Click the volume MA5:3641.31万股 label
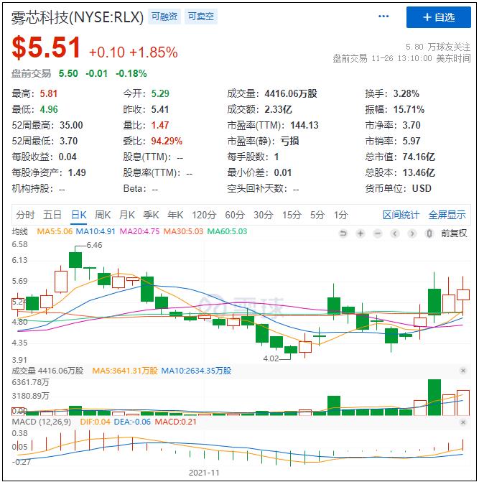479x482 pixels. (x=125, y=371)
